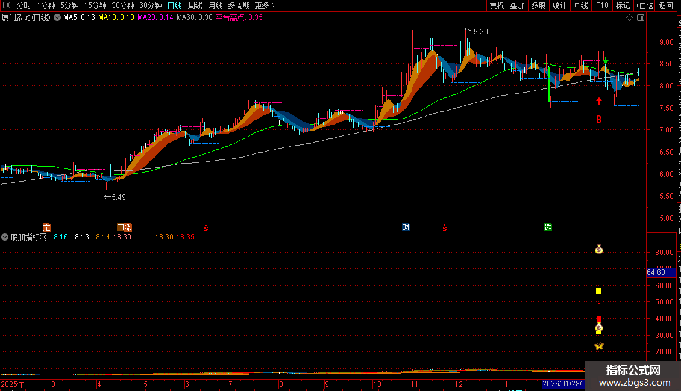Click the 5.49 low price label
681x391 pixels.
[119, 197]
